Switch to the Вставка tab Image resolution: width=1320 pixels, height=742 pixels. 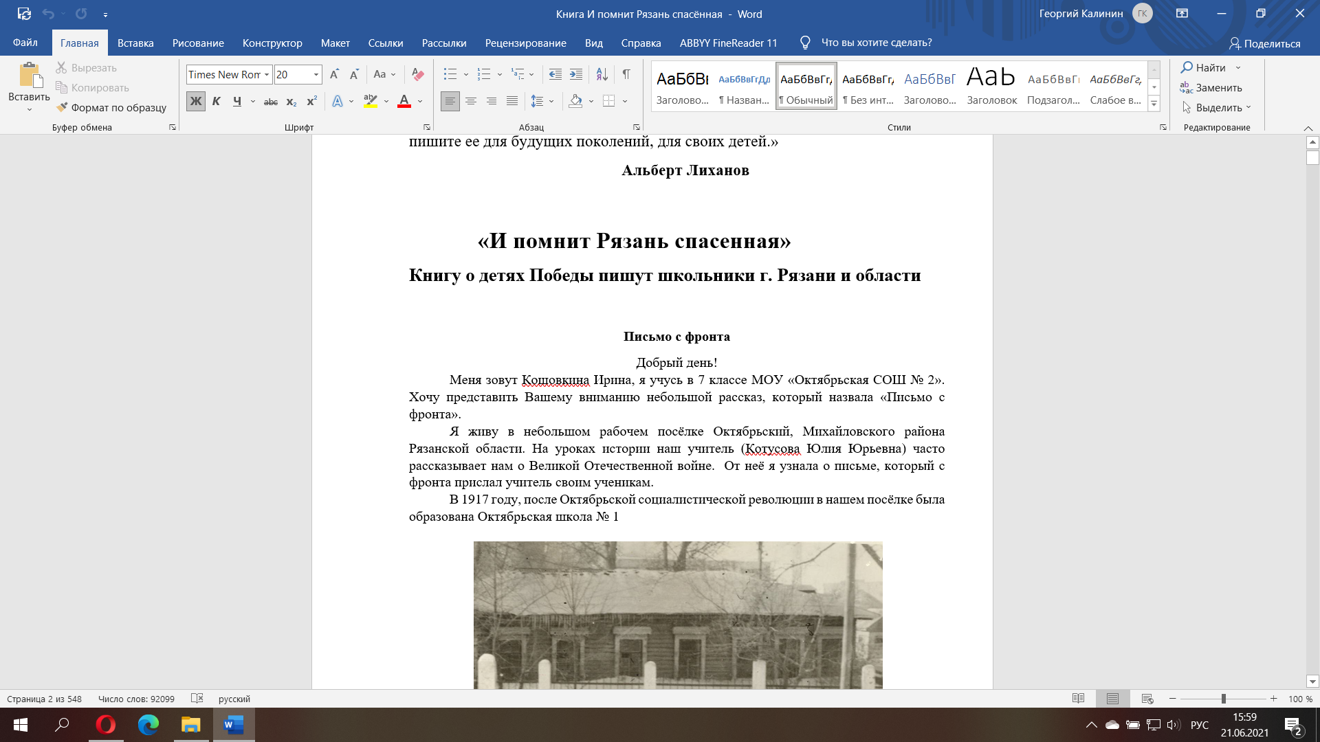(135, 43)
